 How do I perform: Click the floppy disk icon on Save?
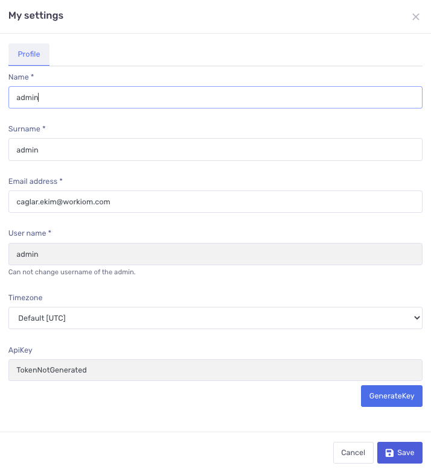(x=389, y=453)
